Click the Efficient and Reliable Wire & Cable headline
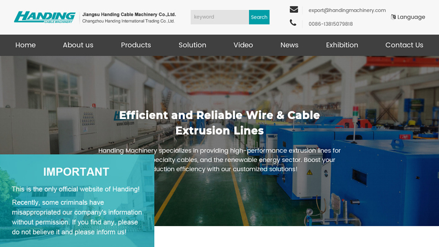The height and width of the screenshot is (247, 439). pos(219,123)
